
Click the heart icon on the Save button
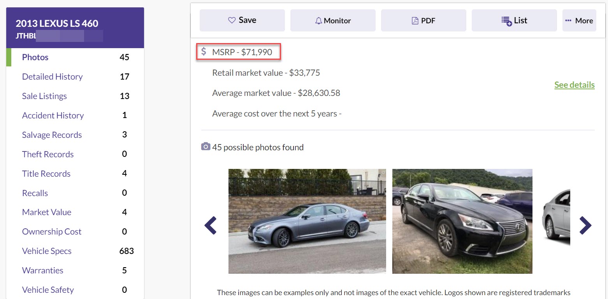click(232, 21)
